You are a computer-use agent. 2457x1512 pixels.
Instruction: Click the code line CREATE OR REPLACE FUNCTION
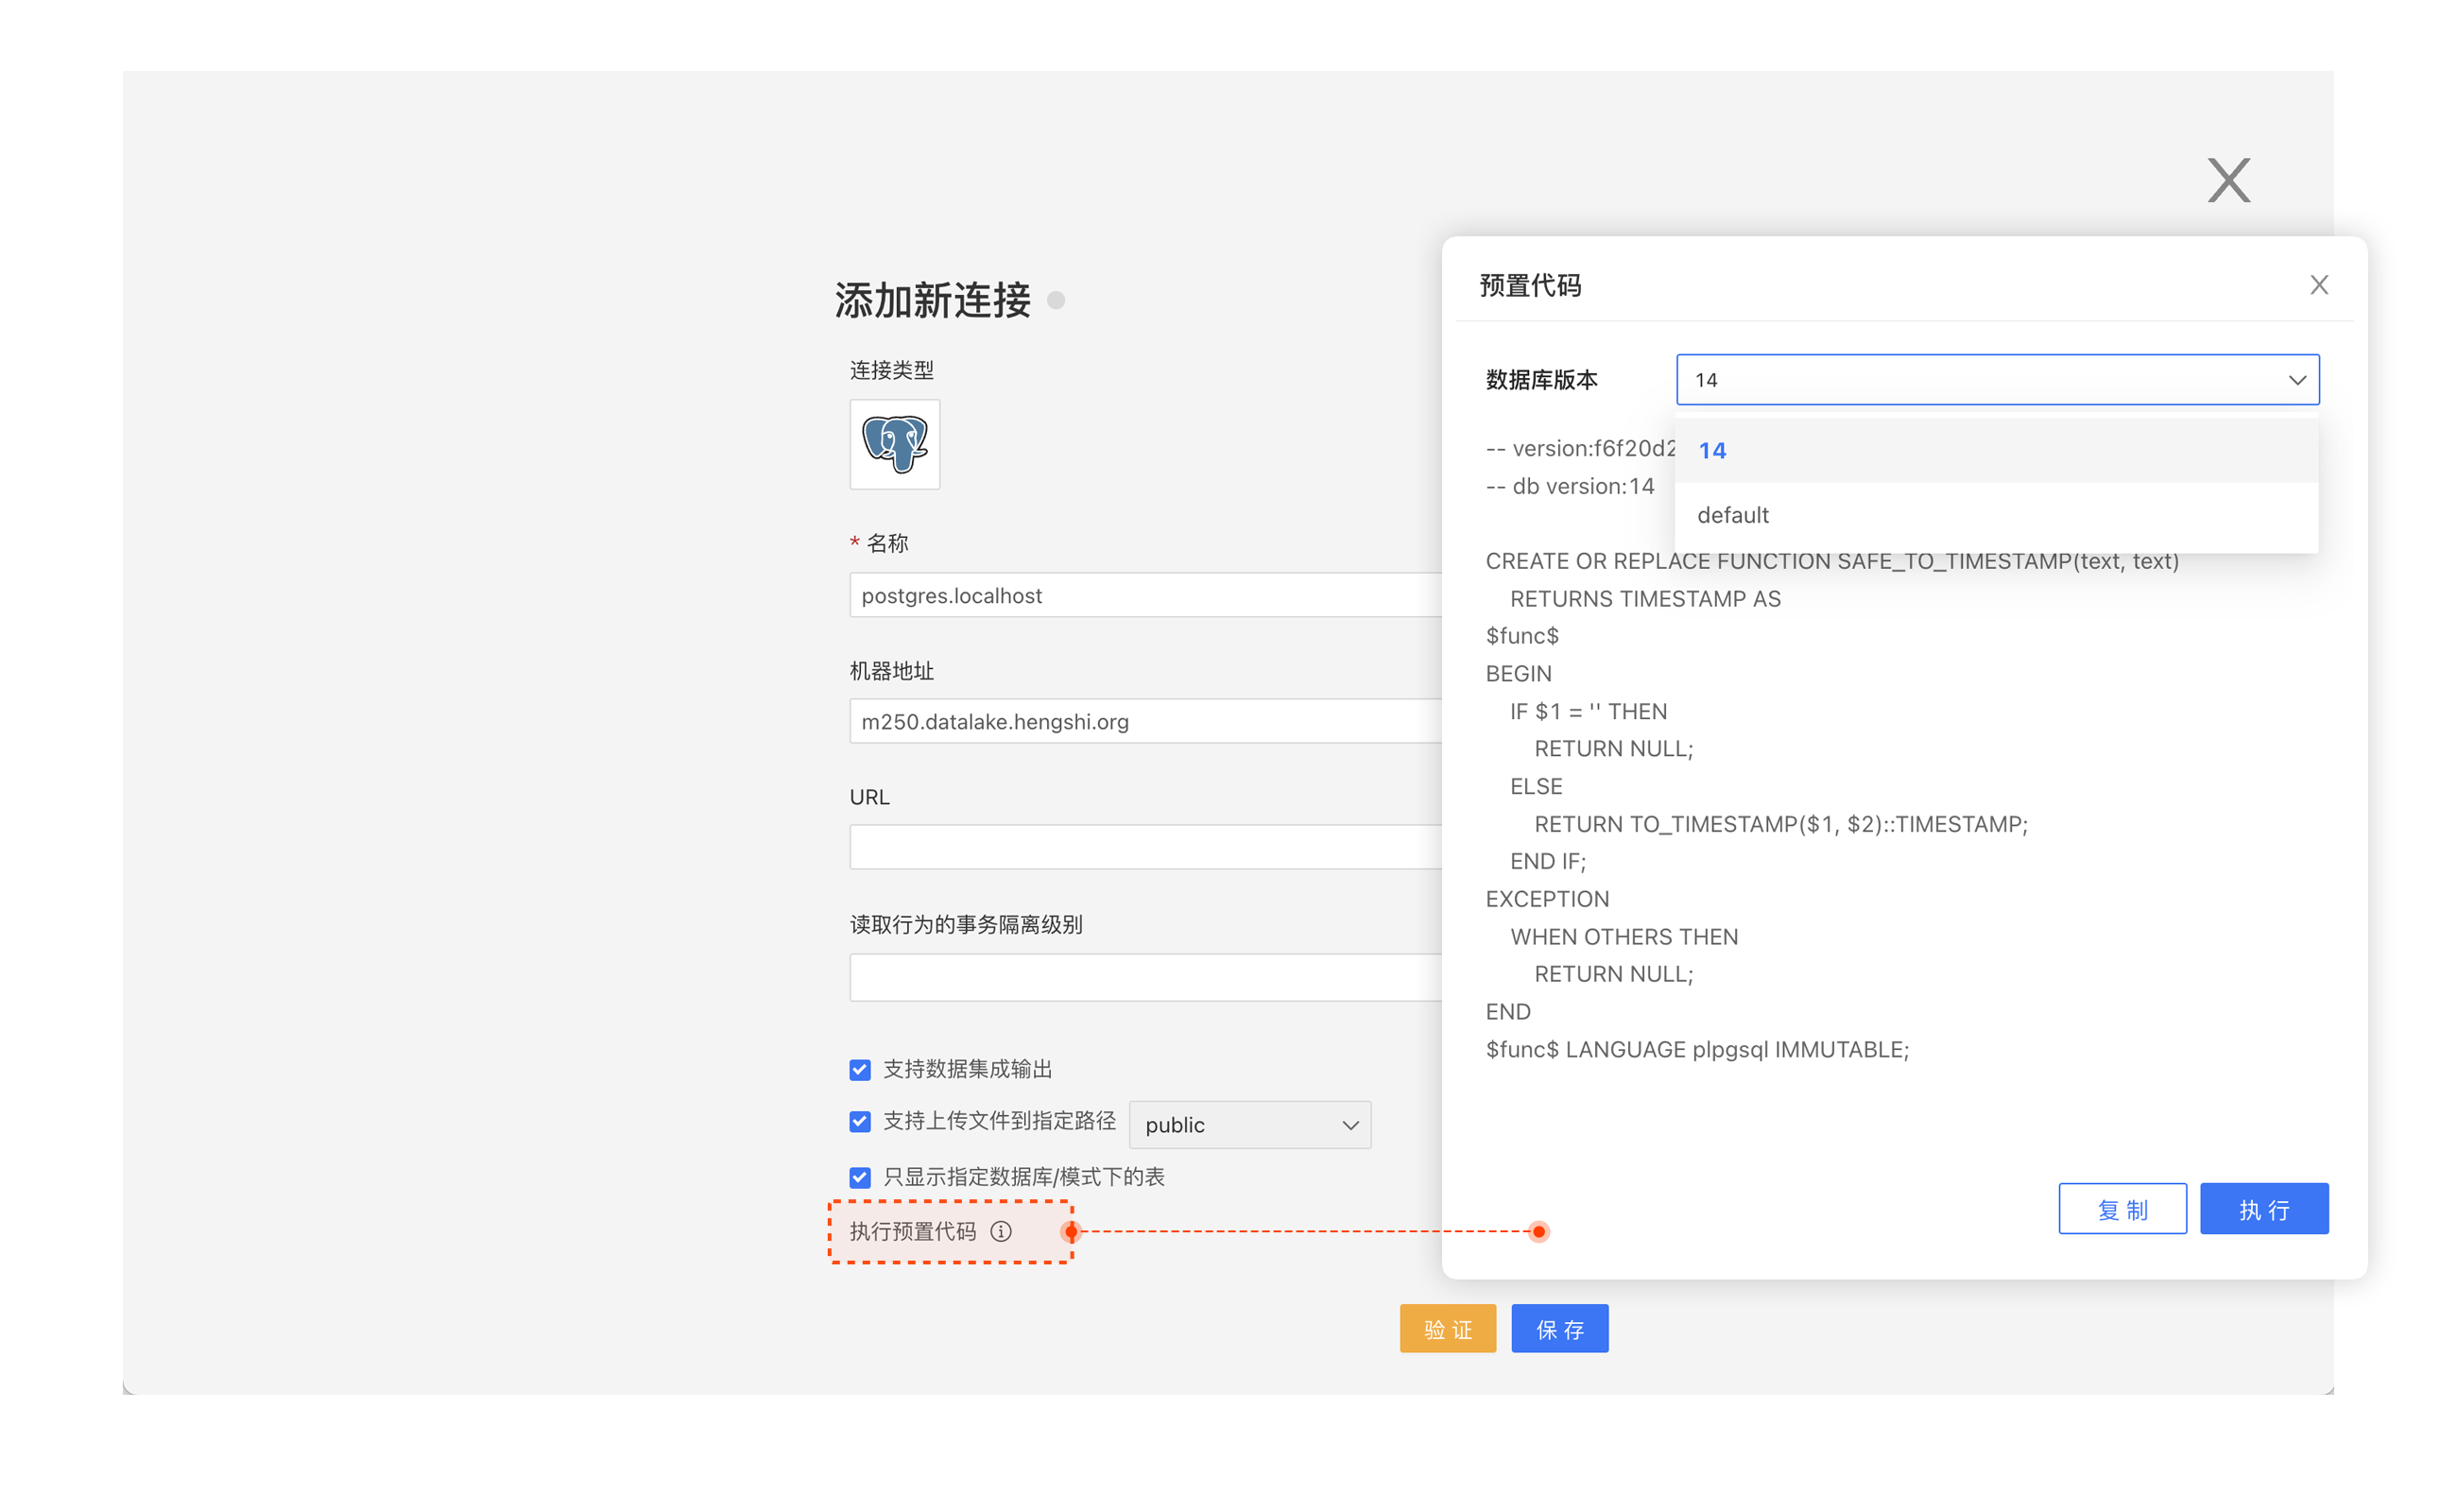[x=1832, y=561]
